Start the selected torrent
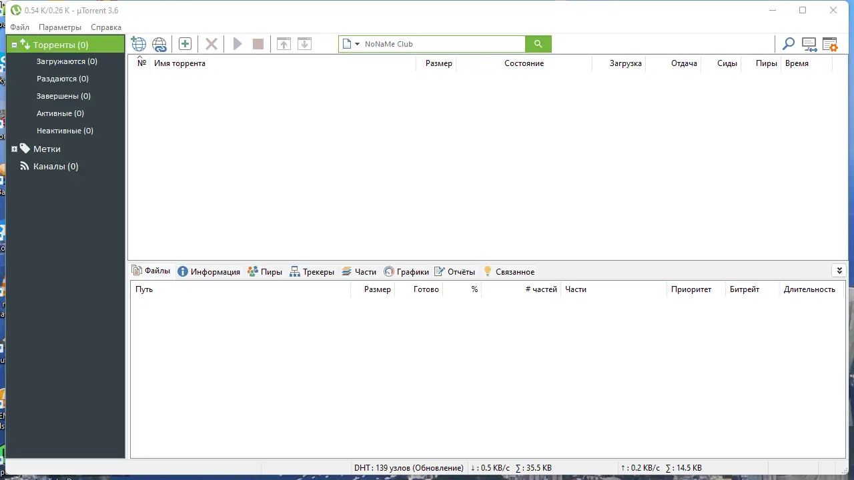Viewport: 854px width, 480px height. click(x=238, y=43)
